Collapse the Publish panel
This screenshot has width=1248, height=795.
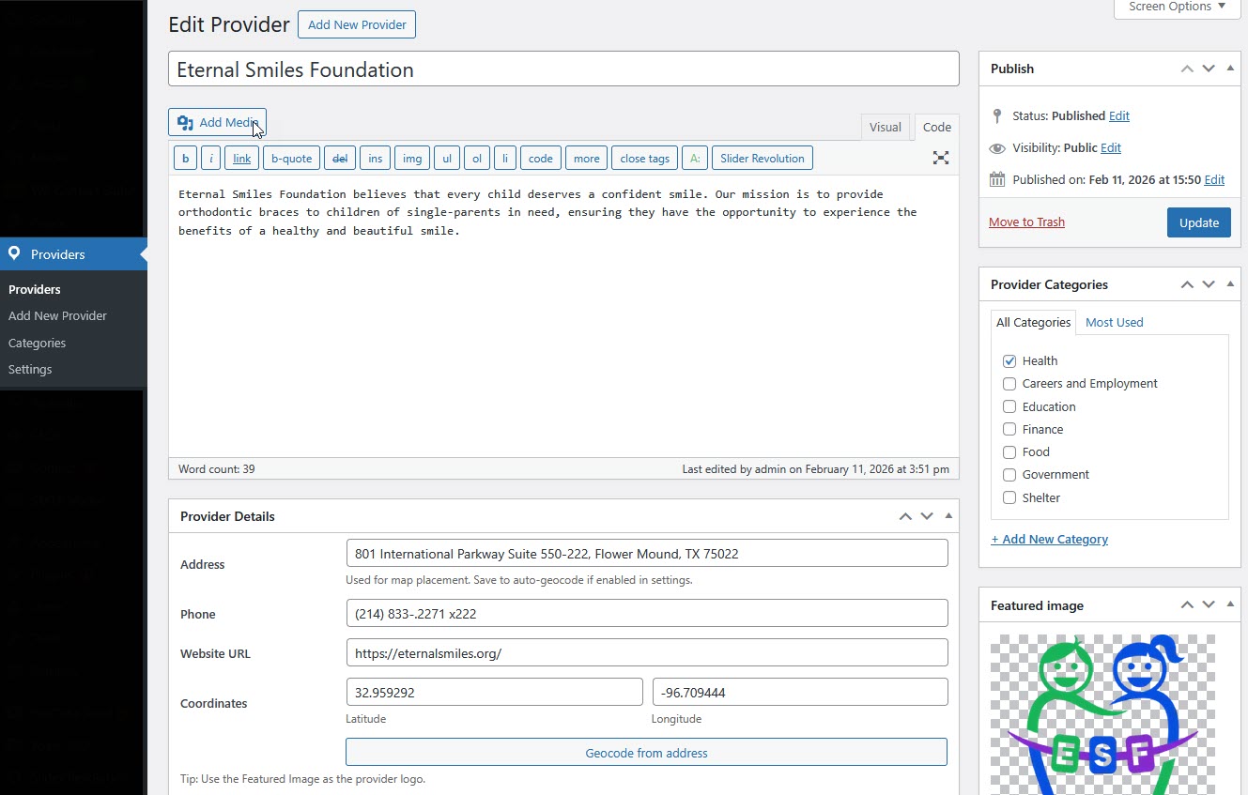(x=1230, y=68)
